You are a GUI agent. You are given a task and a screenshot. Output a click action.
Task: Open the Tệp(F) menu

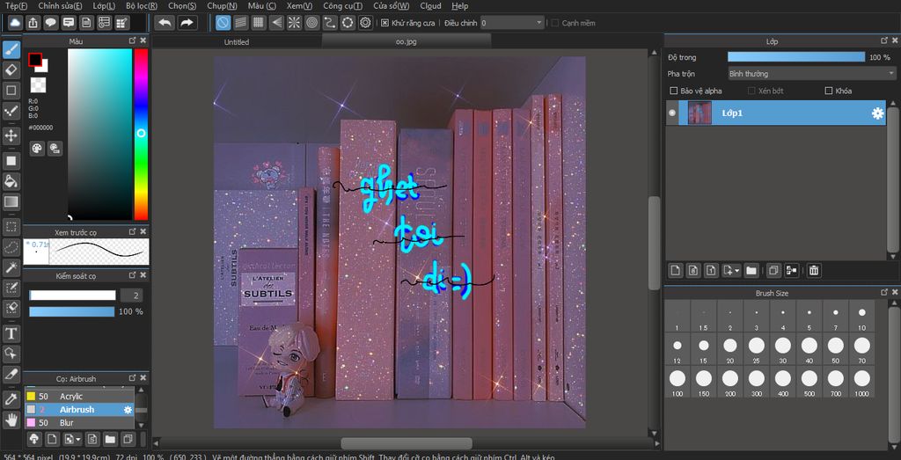click(x=16, y=6)
